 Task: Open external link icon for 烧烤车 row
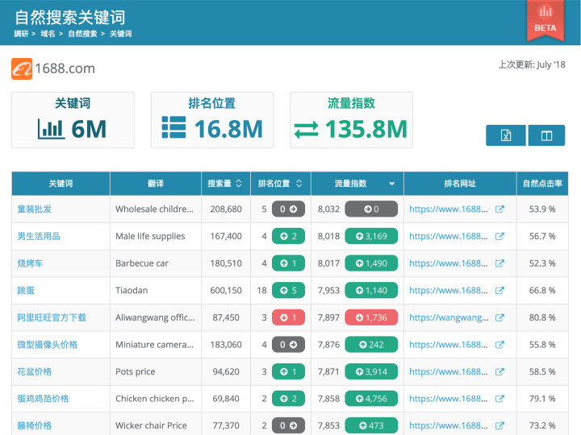pos(499,263)
